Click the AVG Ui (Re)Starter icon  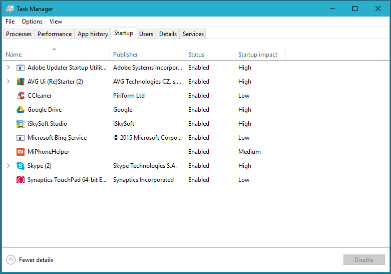pos(21,82)
